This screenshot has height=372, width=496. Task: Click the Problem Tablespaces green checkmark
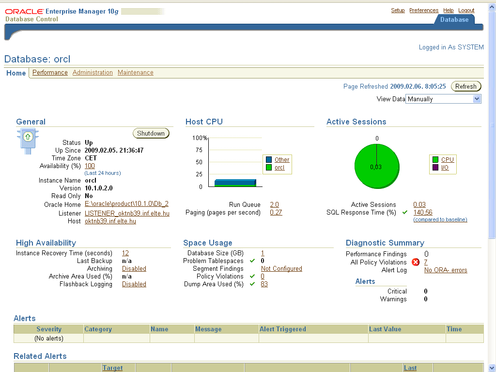pos(252,261)
